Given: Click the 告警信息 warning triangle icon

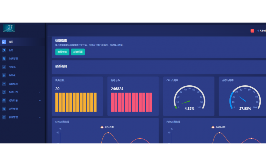Looking at the screenshot, I should (x=4, y=84).
